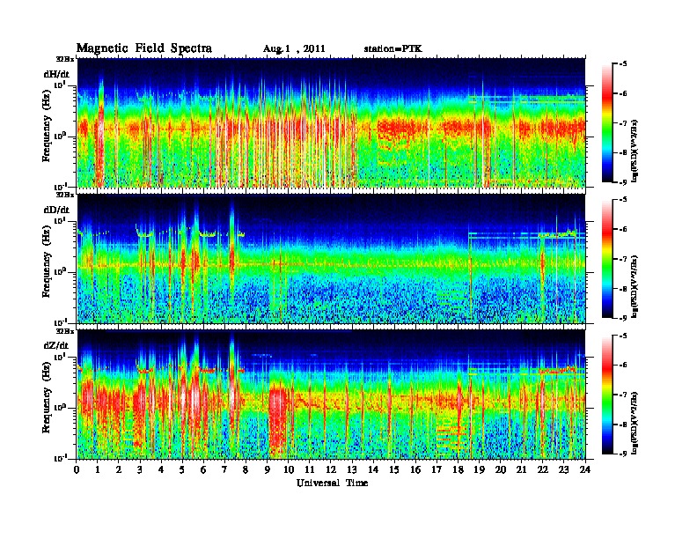This screenshot has height=539, width=697.
Task: Click the "Magnetic Field Spectra" title
Action: pos(144,48)
